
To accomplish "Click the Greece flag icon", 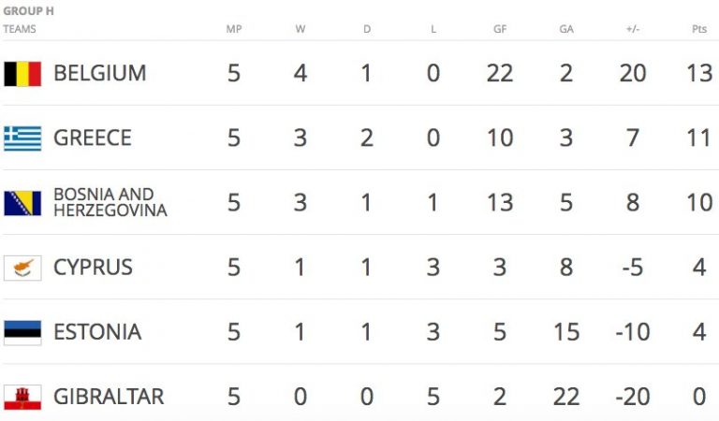I will tap(22, 138).
